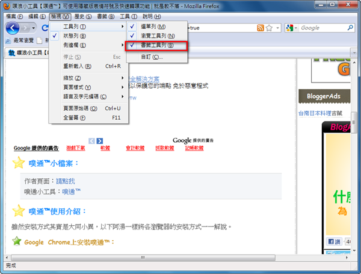
Task: Choose 重新載入 (R) menu item
Action: [88, 66]
